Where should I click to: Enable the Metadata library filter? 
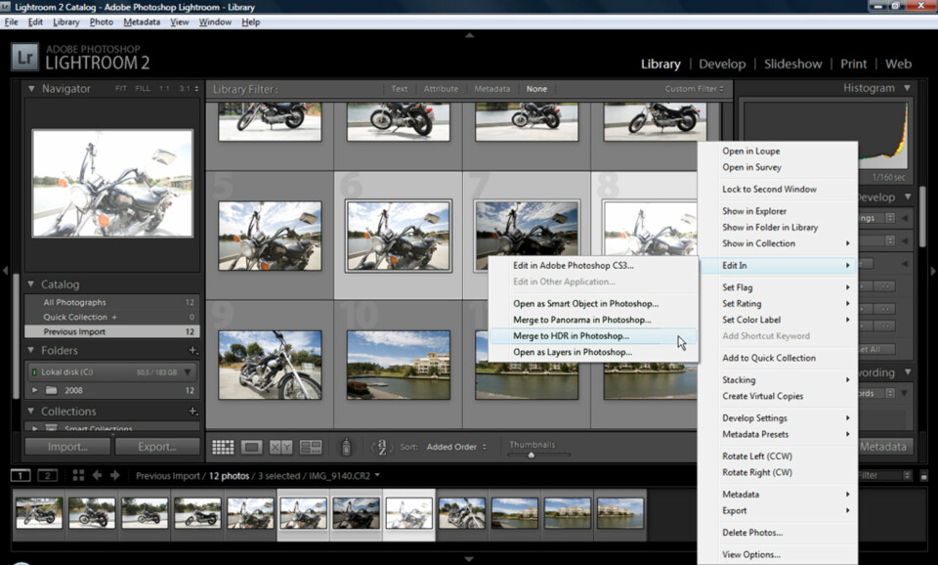pos(492,89)
